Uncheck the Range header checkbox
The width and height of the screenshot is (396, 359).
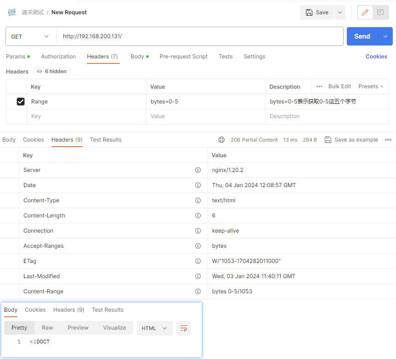coord(21,102)
